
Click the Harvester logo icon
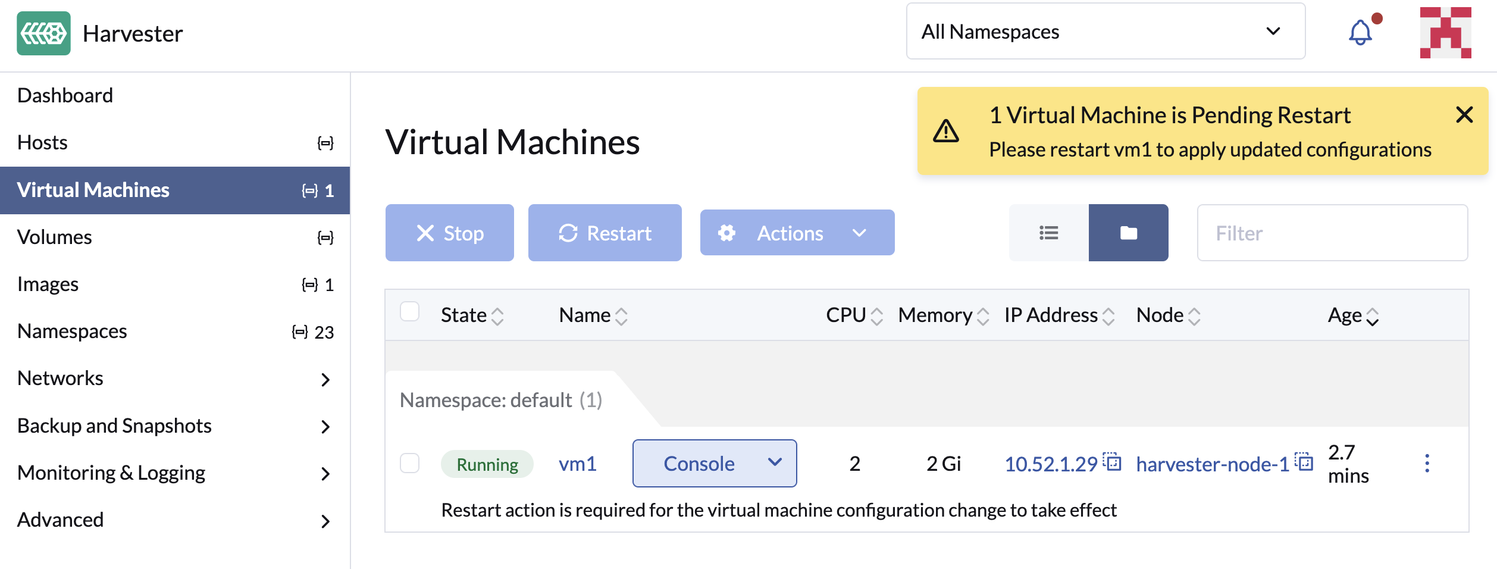click(x=44, y=33)
